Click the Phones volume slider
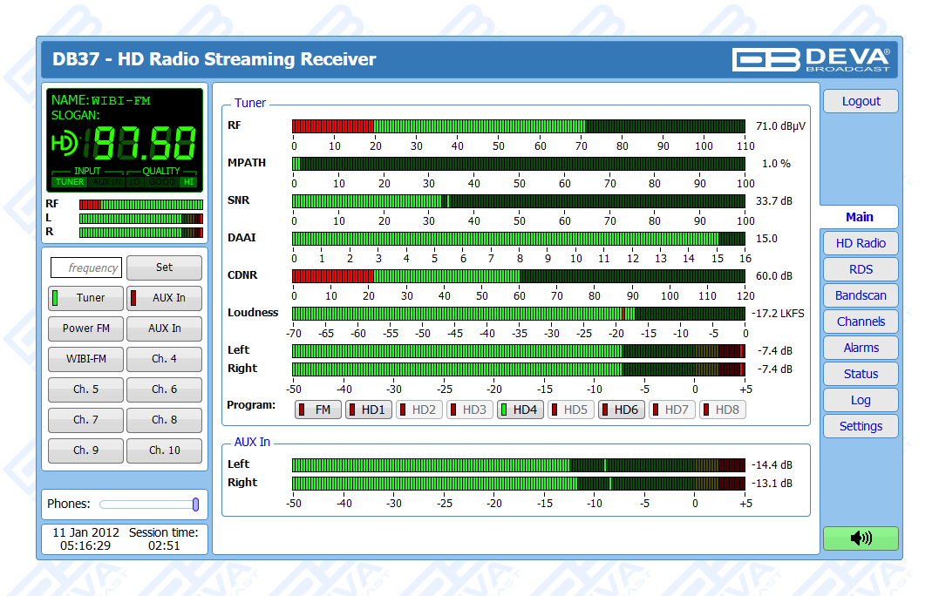The image size is (939, 596). 148,504
